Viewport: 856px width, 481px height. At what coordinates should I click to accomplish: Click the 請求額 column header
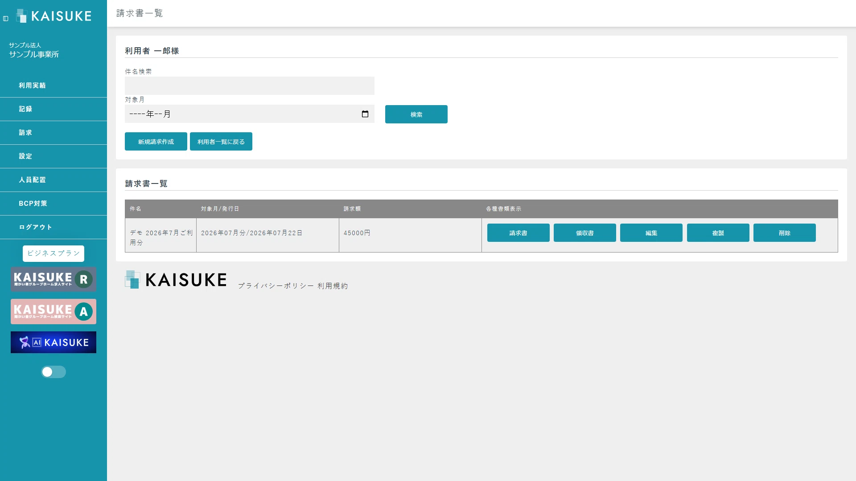pos(410,209)
